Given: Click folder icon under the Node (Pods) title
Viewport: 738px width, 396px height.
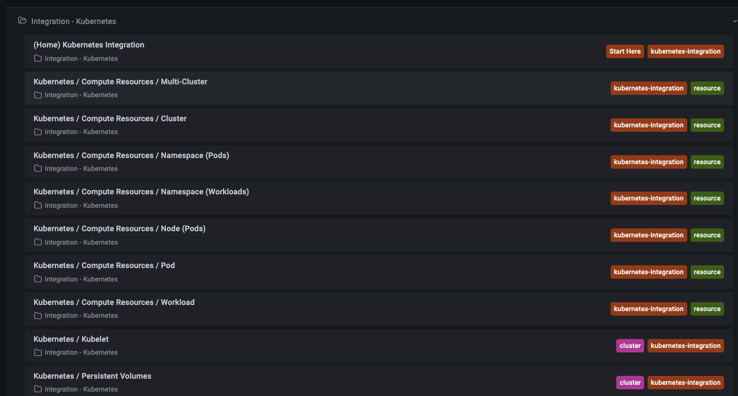Looking at the screenshot, I should tap(38, 242).
